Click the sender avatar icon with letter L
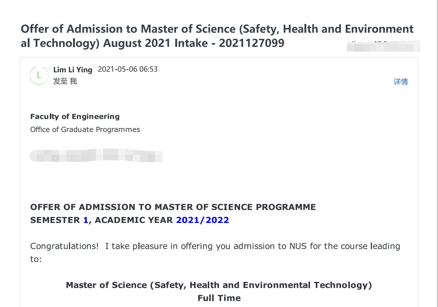The width and height of the screenshot is (438, 307). point(39,76)
